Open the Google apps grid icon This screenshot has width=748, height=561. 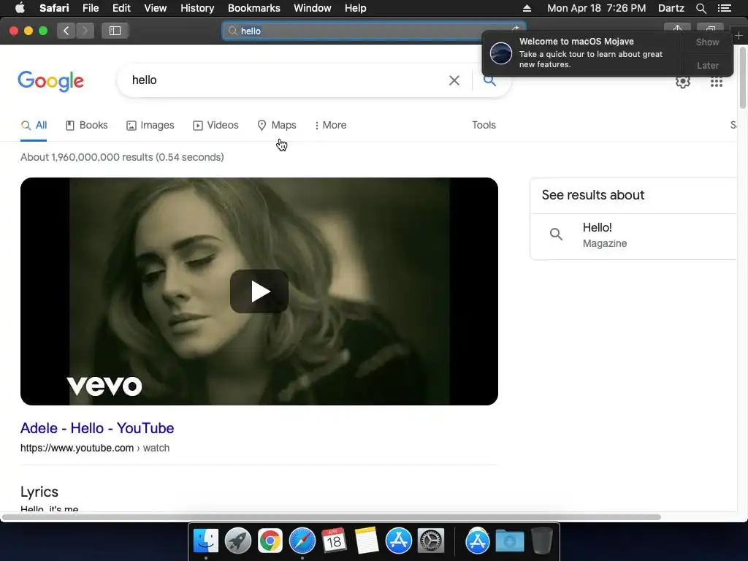coord(717,82)
